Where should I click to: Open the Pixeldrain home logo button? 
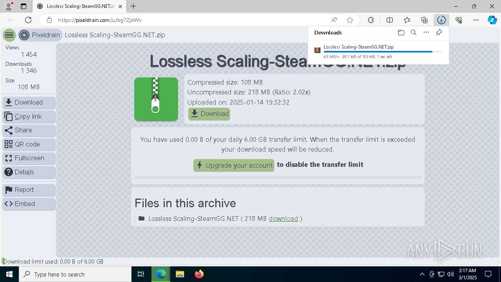[x=40, y=35]
